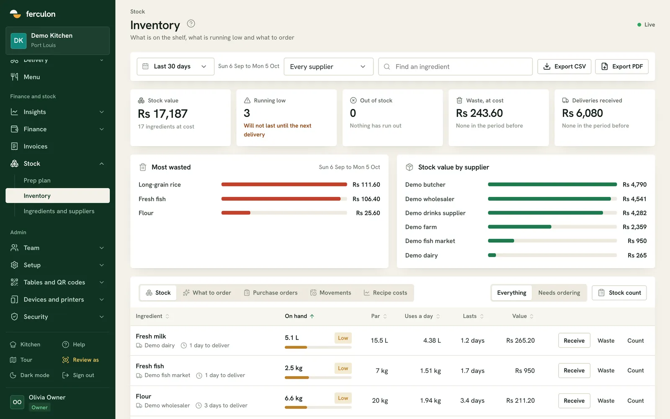Click the Sign out arrow icon
670x419 pixels.
pyautogui.click(x=66, y=375)
